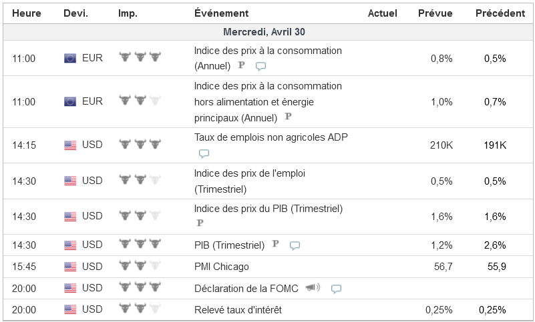Click bull importance icons on ADP row
This screenshot has width=535, height=322.
pos(140,144)
